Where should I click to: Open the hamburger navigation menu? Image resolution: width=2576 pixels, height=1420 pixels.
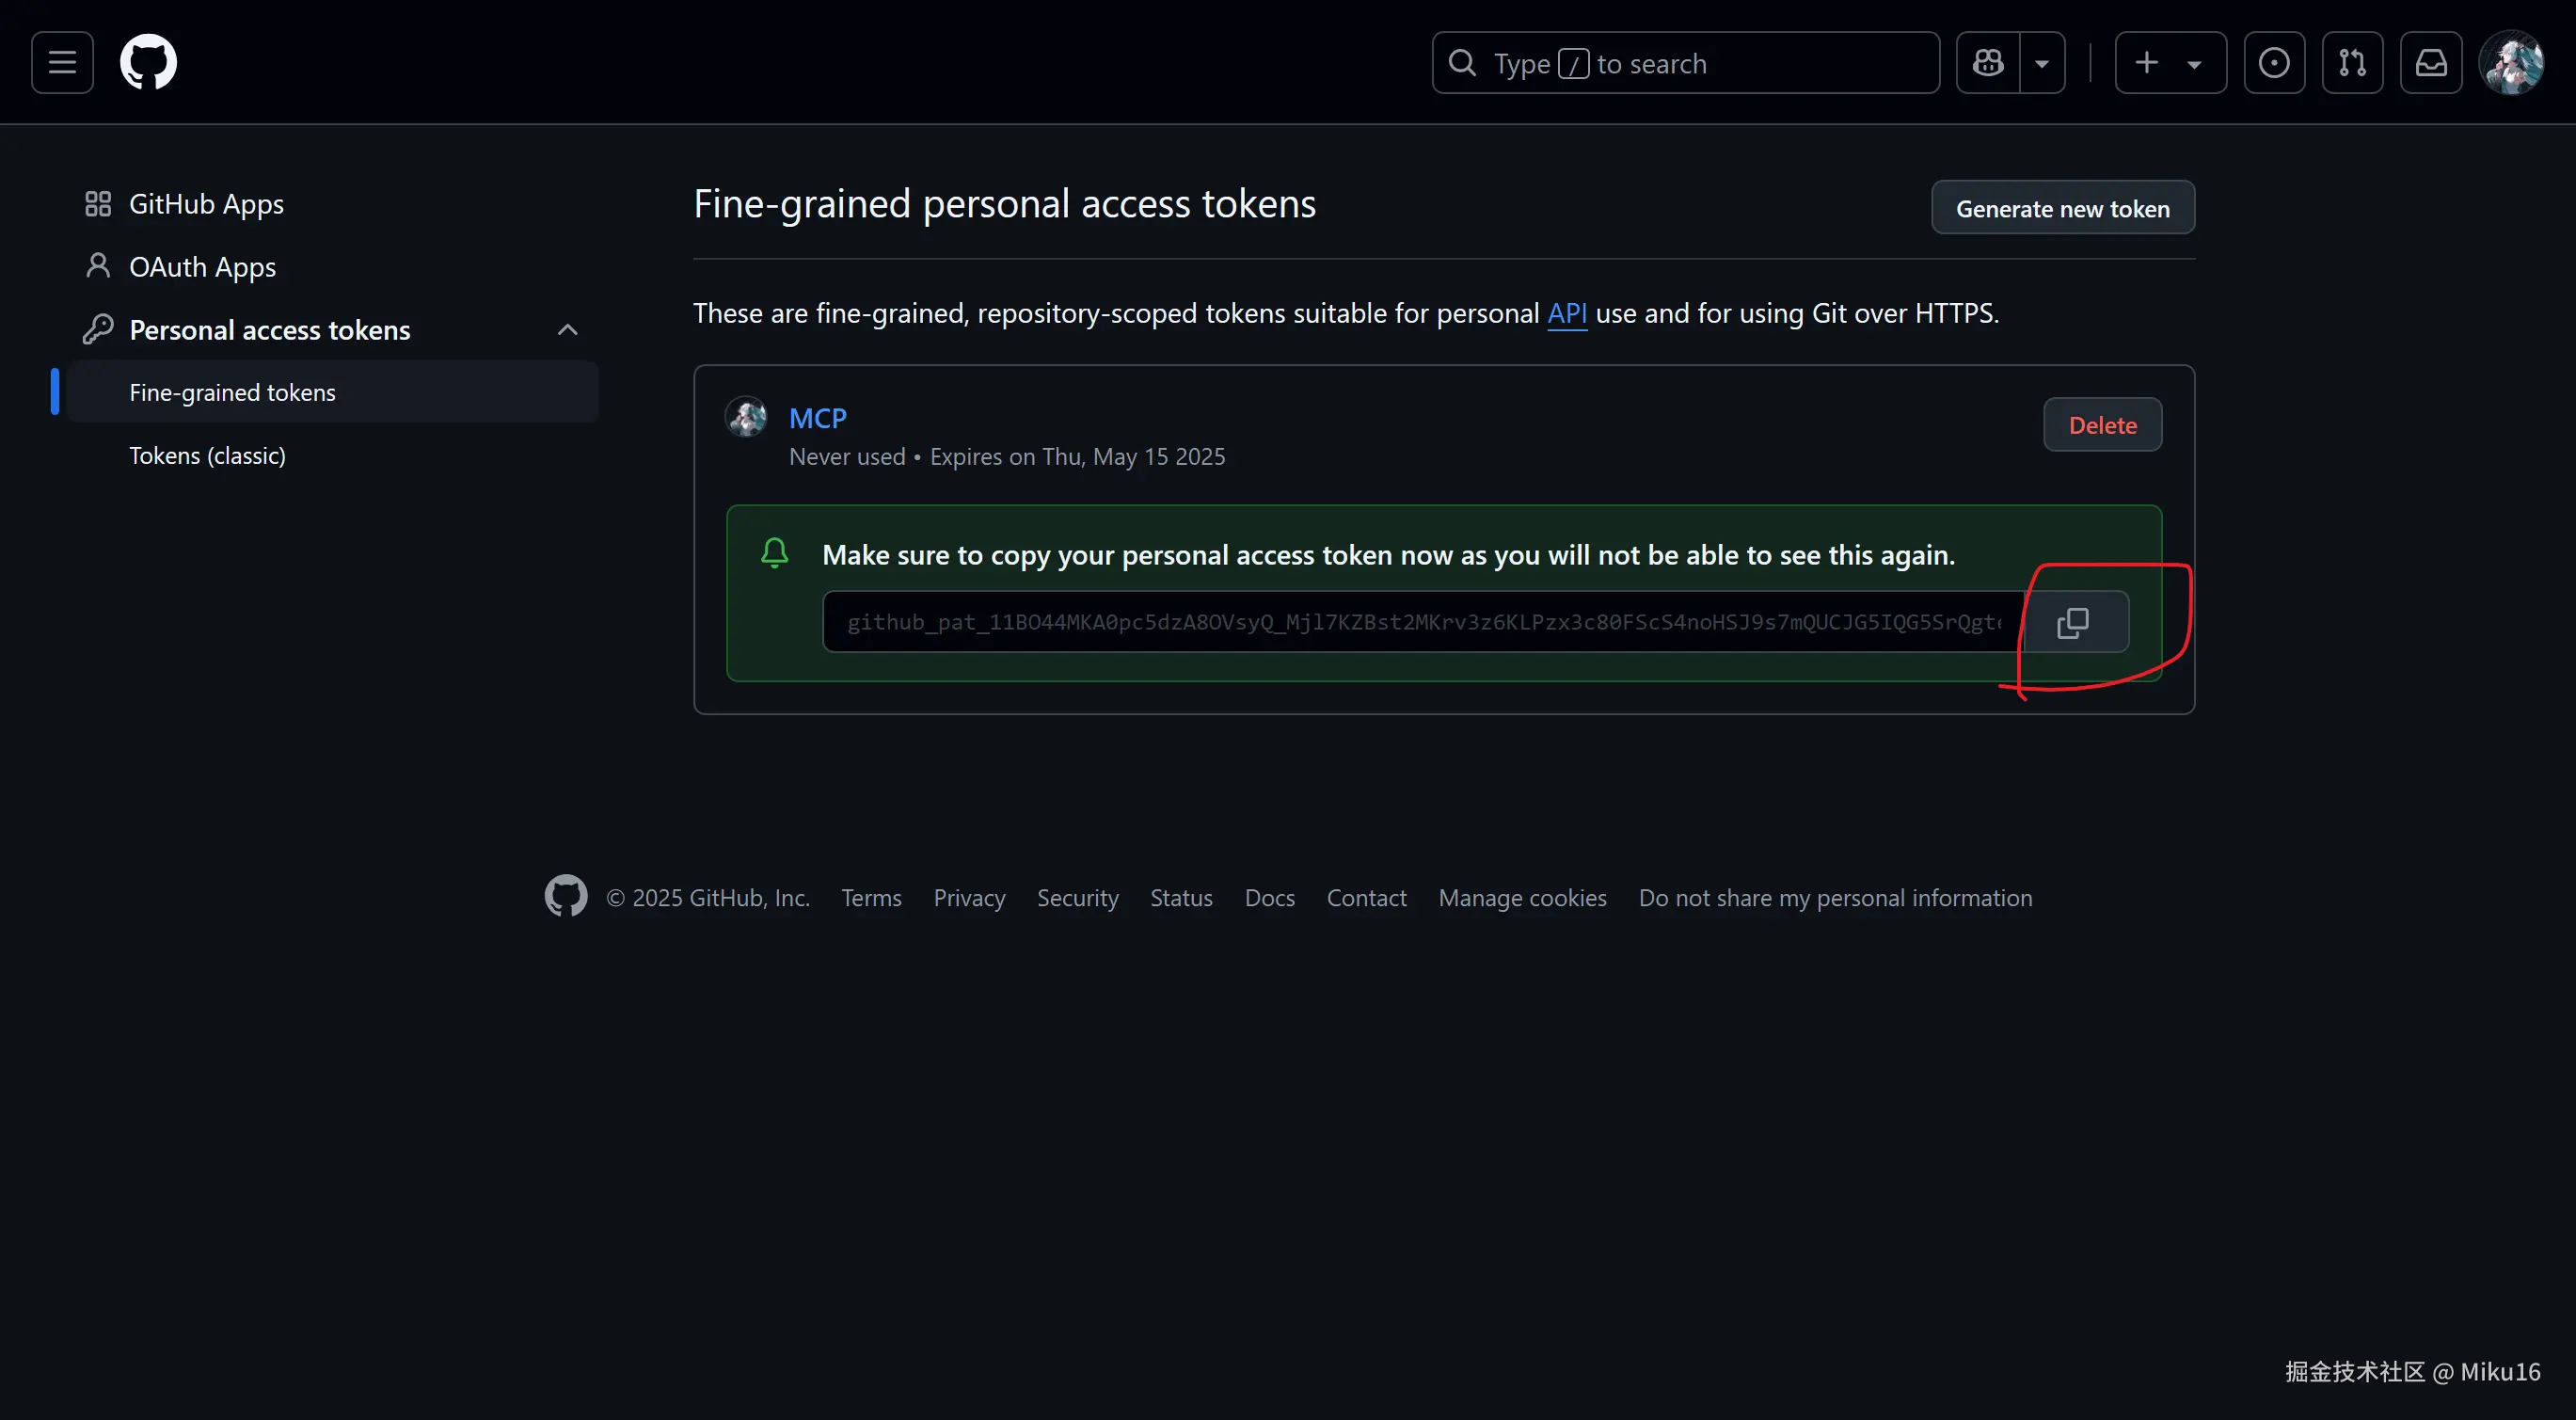(x=62, y=62)
